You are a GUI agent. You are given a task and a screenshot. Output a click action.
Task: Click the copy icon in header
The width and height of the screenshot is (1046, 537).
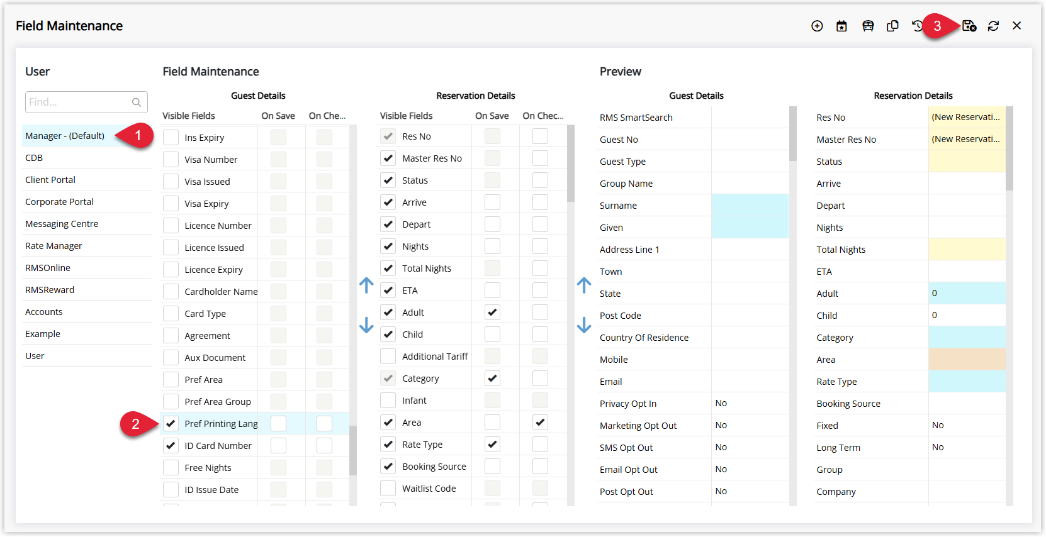point(892,26)
